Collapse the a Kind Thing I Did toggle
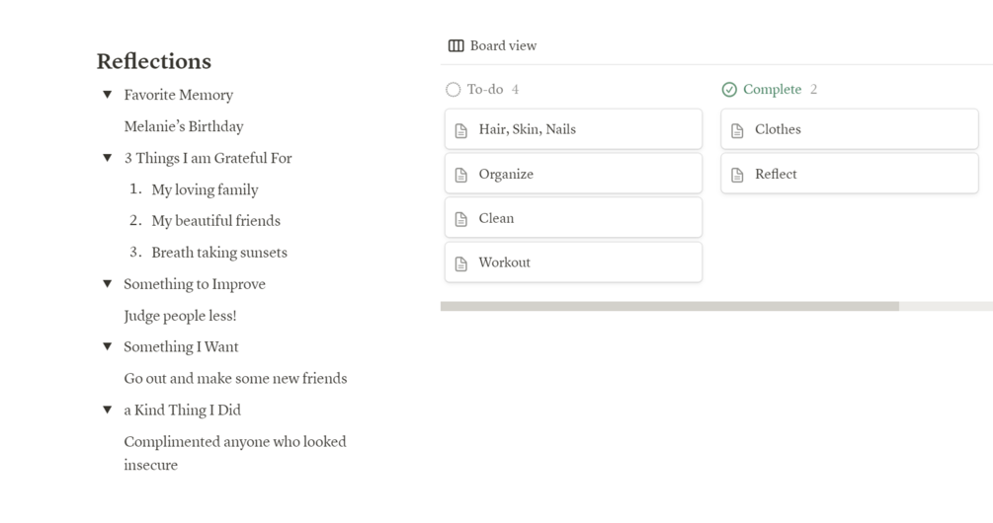993x523 pixels. point(108,411)
